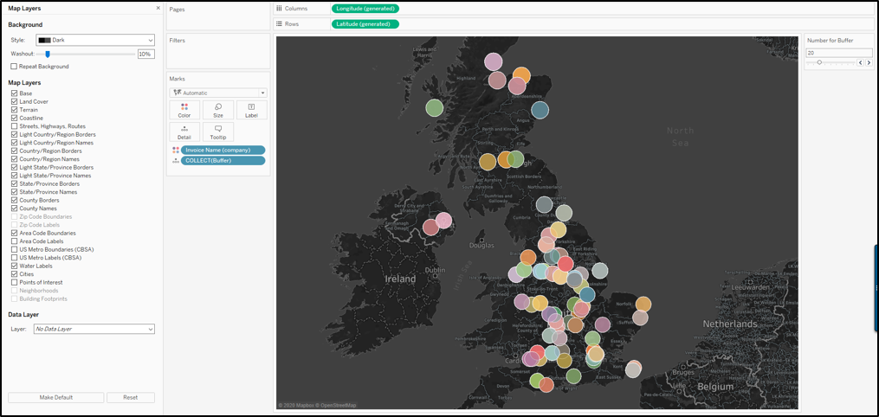Open the Label marks card
Screen dimensions: 879x417
[251, 110]
